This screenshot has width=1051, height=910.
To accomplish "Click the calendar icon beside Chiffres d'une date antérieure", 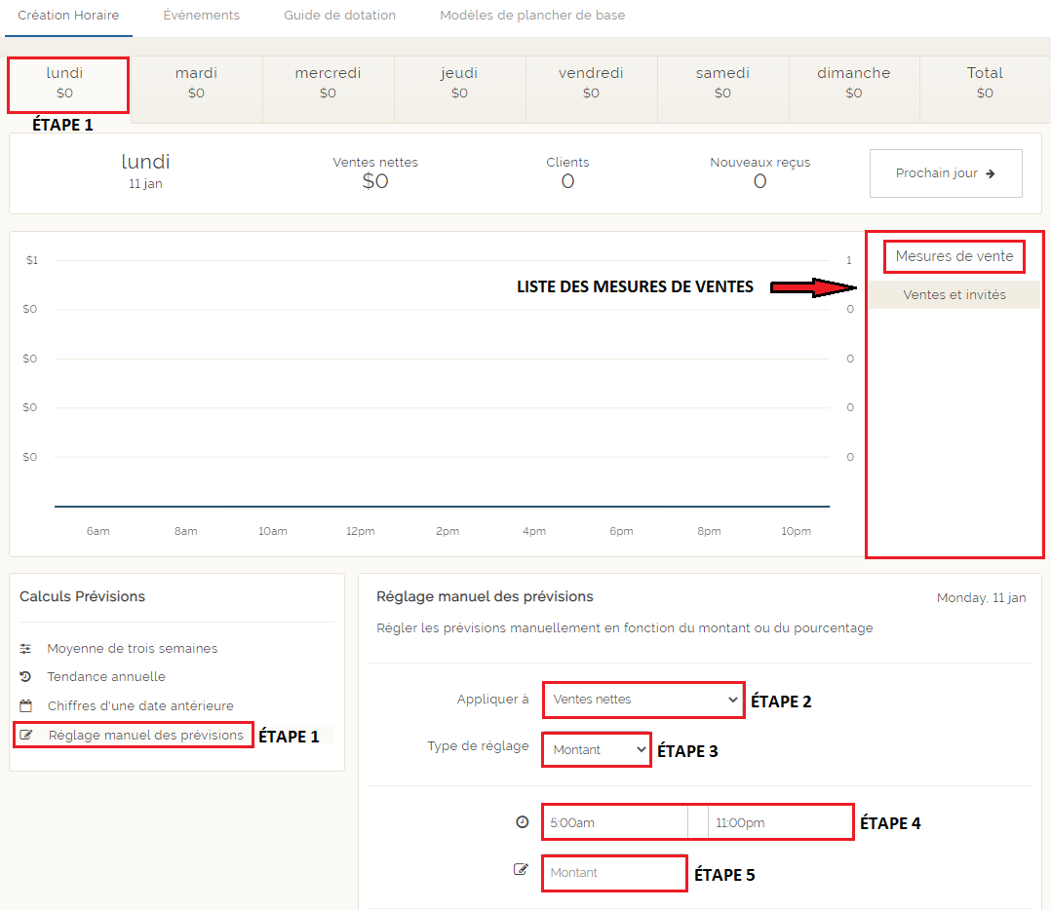I will pos(26,705).
